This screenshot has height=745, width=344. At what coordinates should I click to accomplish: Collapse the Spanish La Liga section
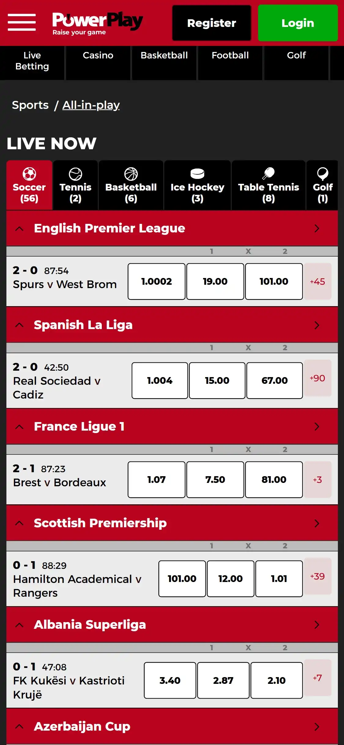(19, 325)
